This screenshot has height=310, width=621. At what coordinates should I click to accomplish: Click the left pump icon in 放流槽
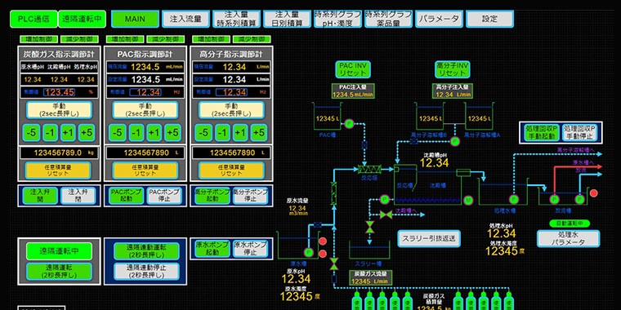point(554,199)
